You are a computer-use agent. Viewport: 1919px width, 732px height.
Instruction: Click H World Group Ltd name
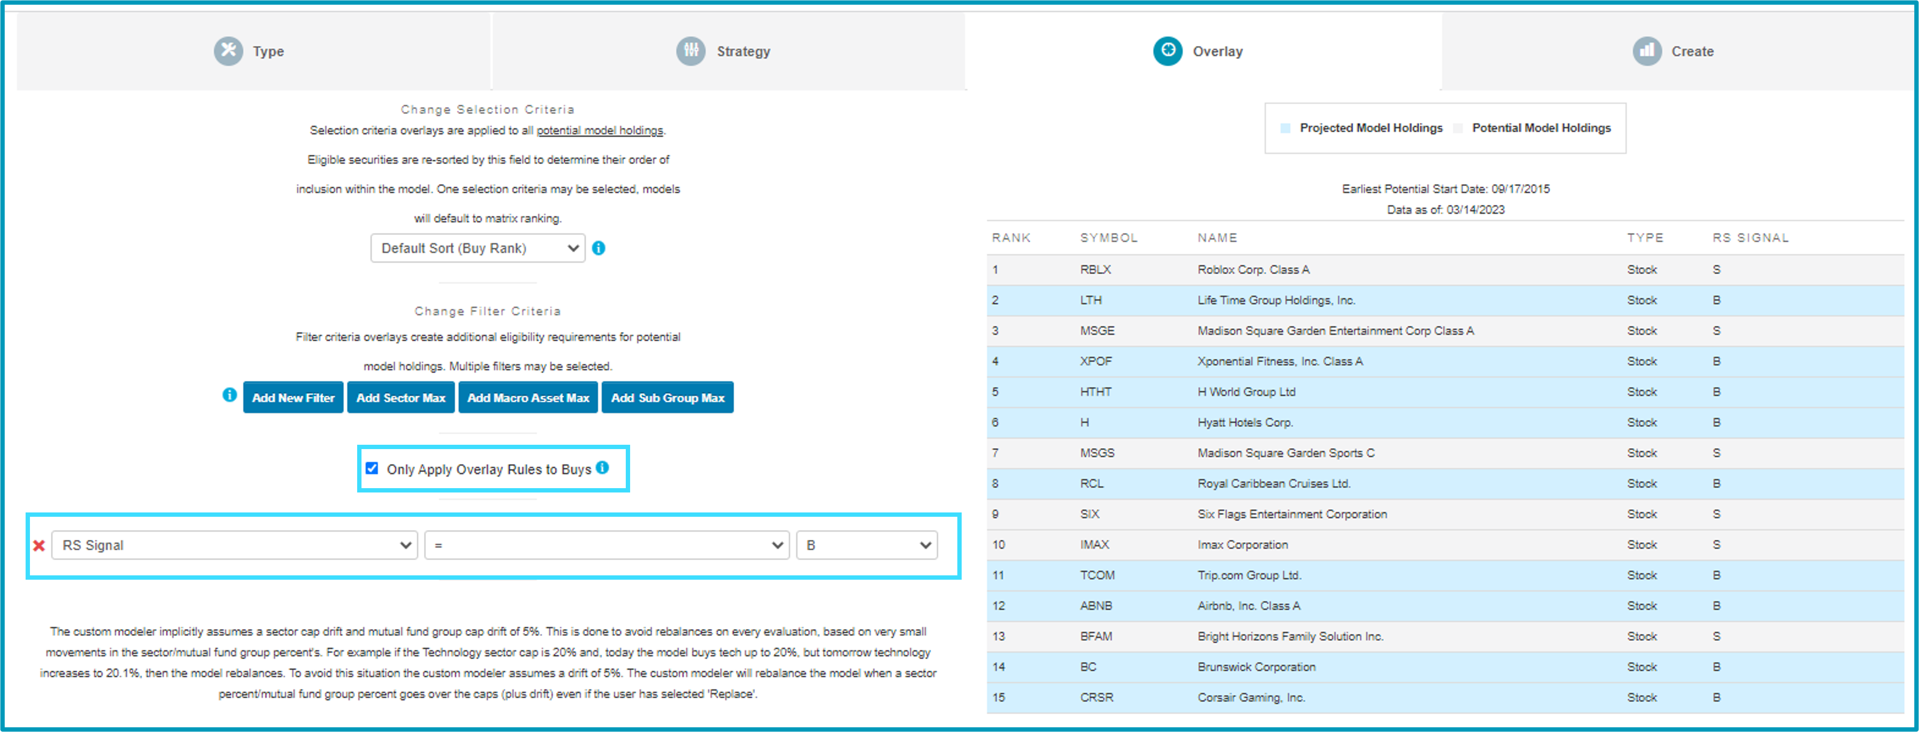pyautogui.click(x=1246, y=392)
